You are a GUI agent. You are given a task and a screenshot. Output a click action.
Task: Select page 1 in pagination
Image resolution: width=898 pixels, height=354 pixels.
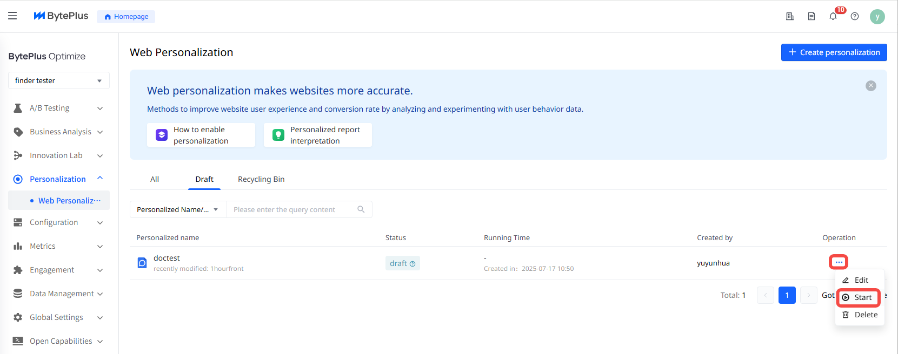pos(787,295)
